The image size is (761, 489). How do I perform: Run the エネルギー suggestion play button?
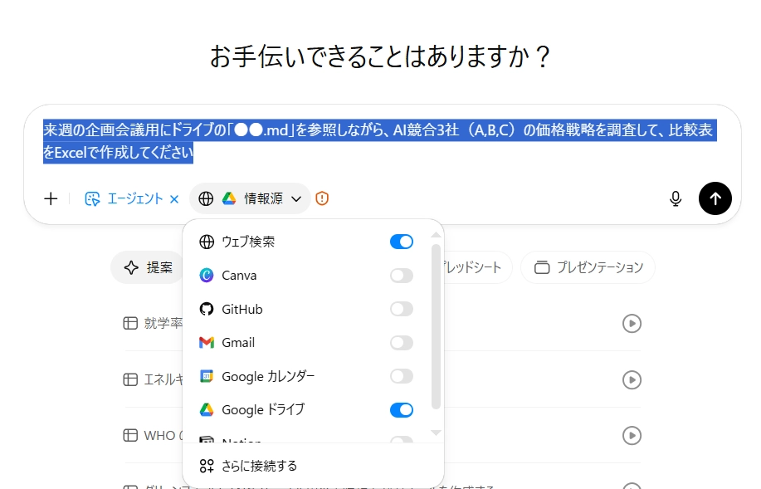point(632,379)
